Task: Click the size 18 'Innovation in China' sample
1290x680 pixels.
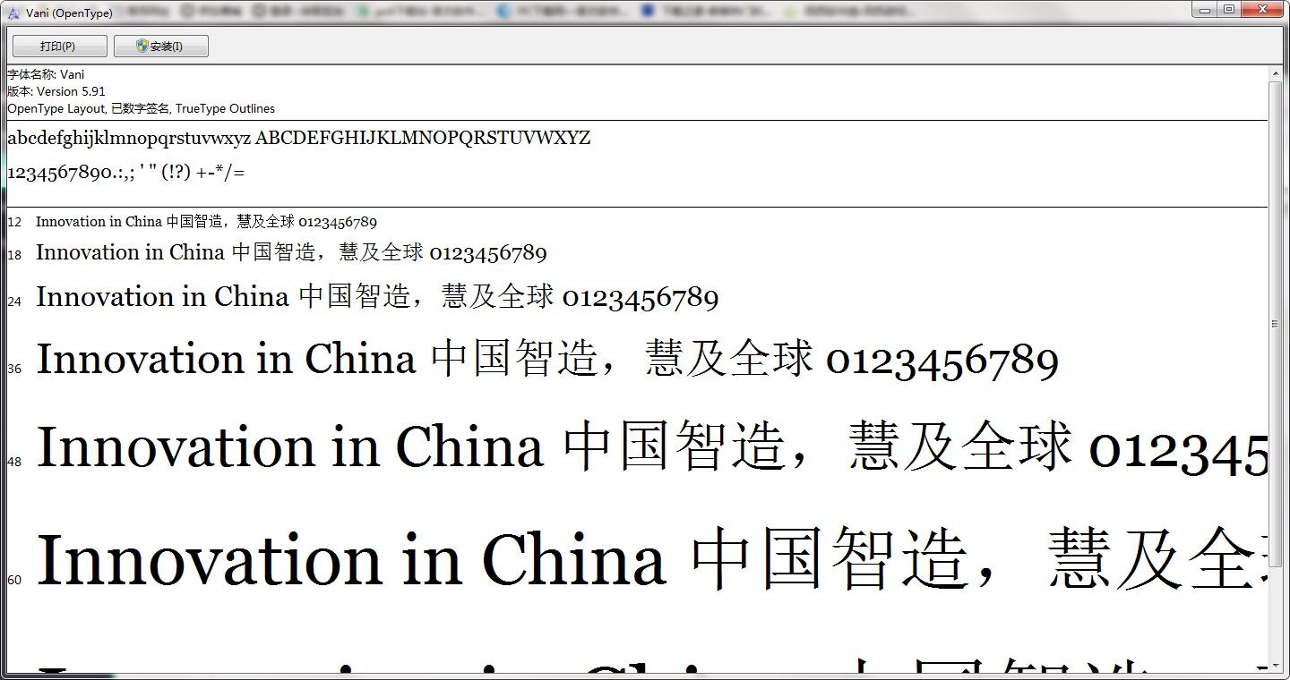Action: point(291,252)
